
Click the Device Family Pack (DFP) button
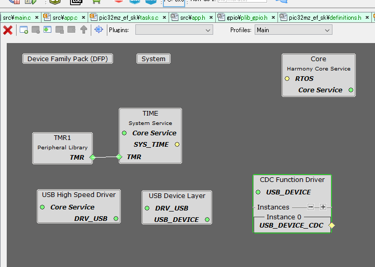coord(67,59)
